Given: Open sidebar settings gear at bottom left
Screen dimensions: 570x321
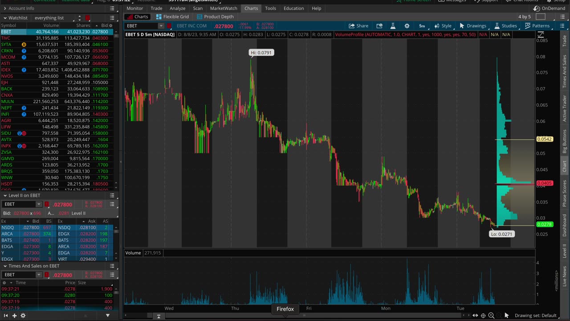Looking at the screenshot, I should tap(23, 316).
